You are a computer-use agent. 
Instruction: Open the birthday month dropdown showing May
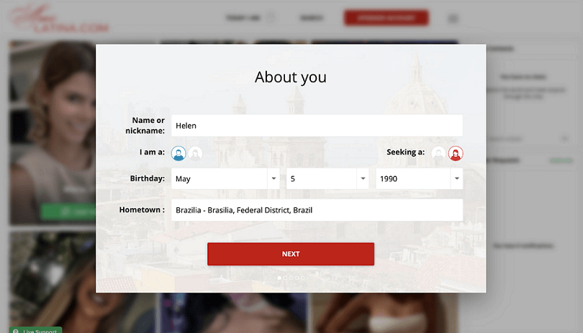point(225,179)
